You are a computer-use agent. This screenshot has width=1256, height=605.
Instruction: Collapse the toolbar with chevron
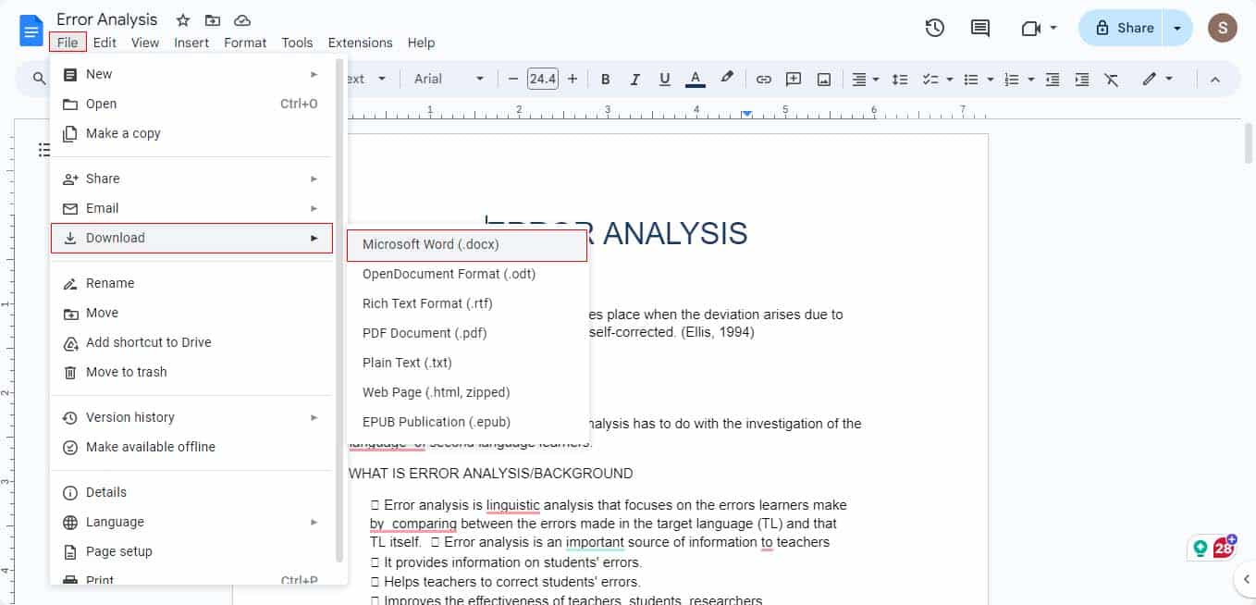1215,79
